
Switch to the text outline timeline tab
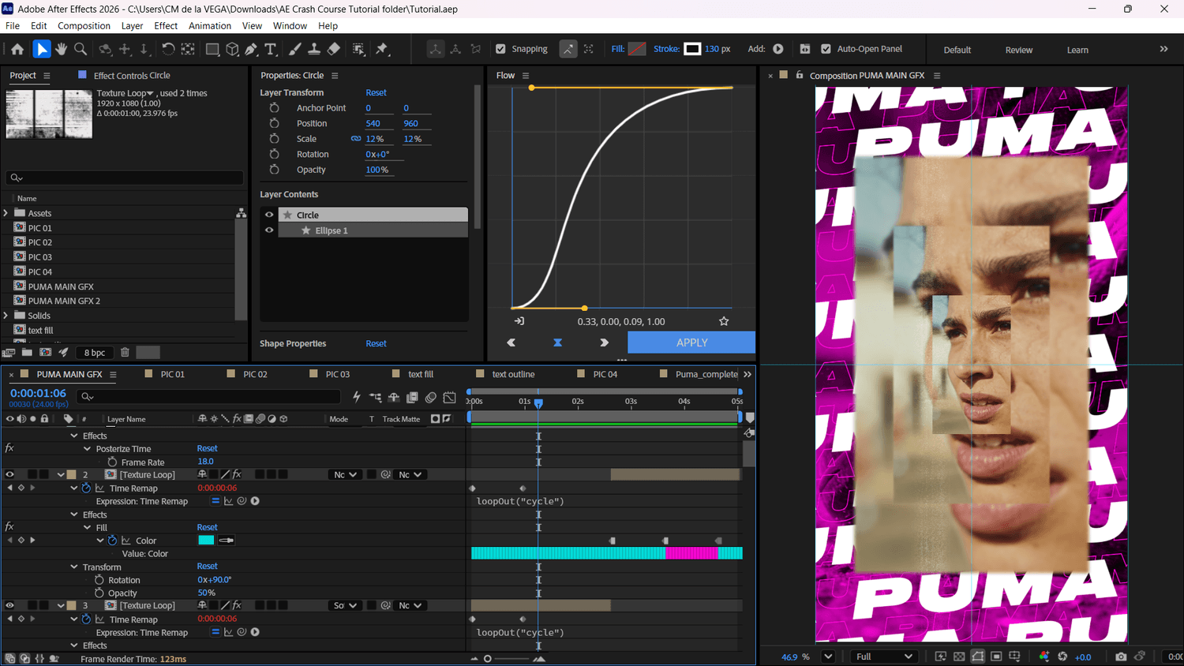513,374
